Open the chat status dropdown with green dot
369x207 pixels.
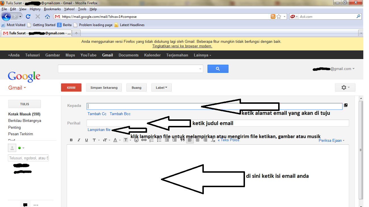(x=21, y=148)
